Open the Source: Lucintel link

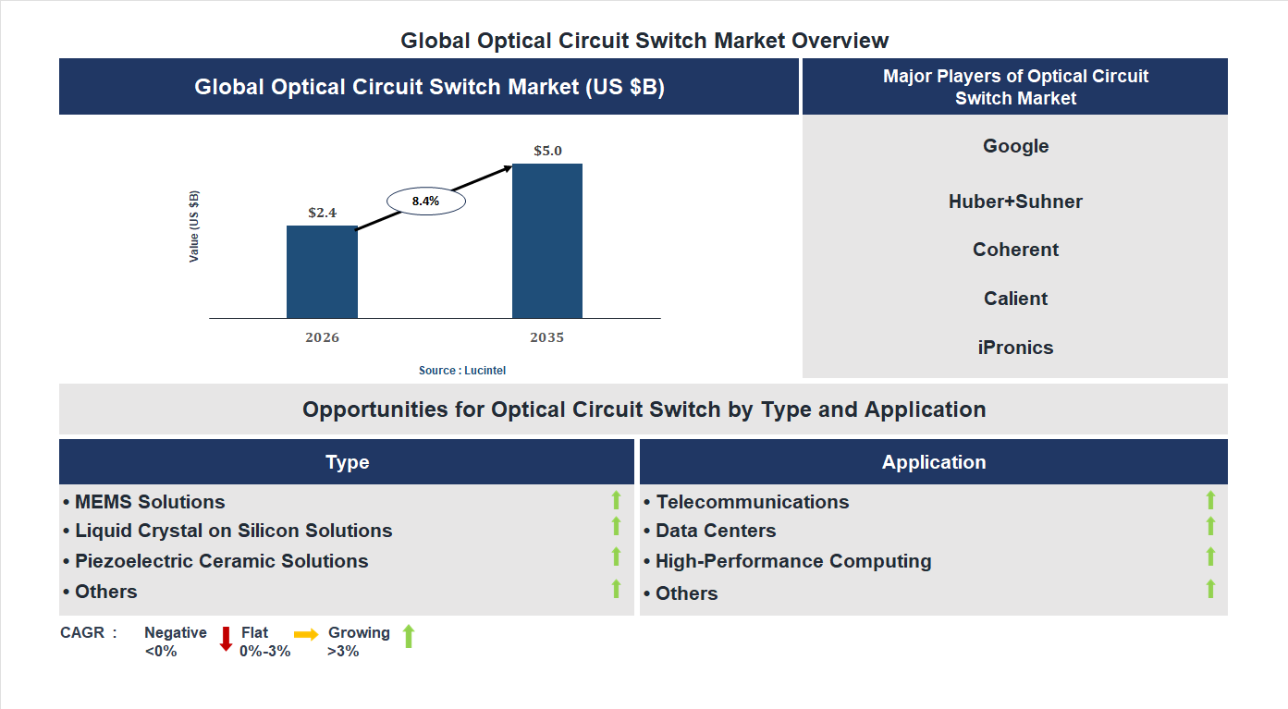(x=460, y=370)
